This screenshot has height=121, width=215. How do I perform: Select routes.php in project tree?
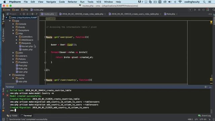pyautogui.click(x=26, y=49)
